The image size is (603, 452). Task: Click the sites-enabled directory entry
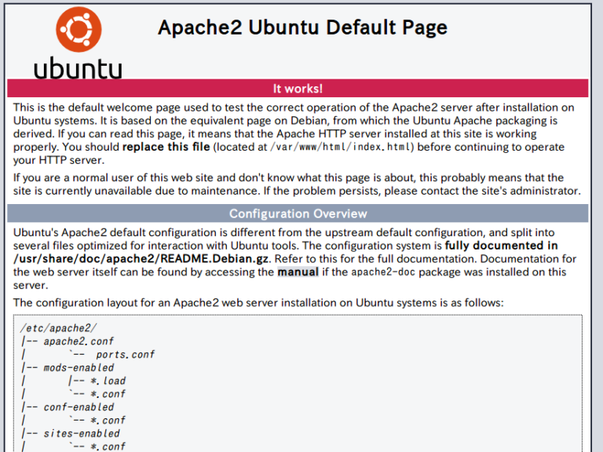[82, 433]
